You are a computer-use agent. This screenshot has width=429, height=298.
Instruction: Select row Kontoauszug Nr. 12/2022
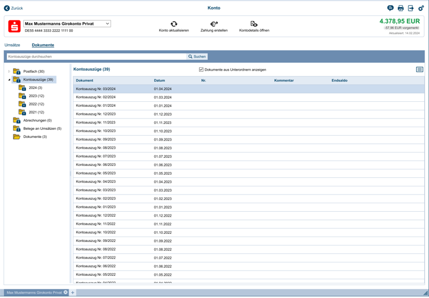click(249, 216)
